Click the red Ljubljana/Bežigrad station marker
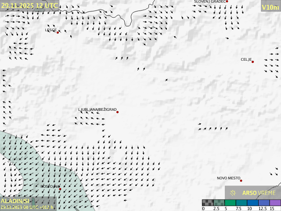The width and height of the screenshot is (281, 211). coord(117,112)
